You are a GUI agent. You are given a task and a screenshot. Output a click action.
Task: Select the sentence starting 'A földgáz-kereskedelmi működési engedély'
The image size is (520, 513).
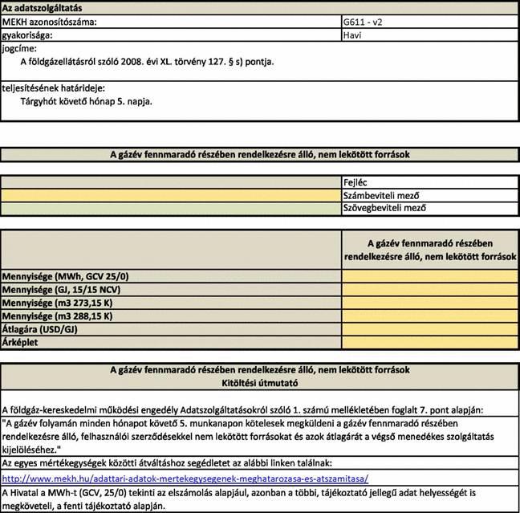(243, 410)
